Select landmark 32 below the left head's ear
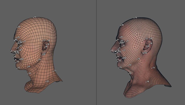 coord(43,55)
